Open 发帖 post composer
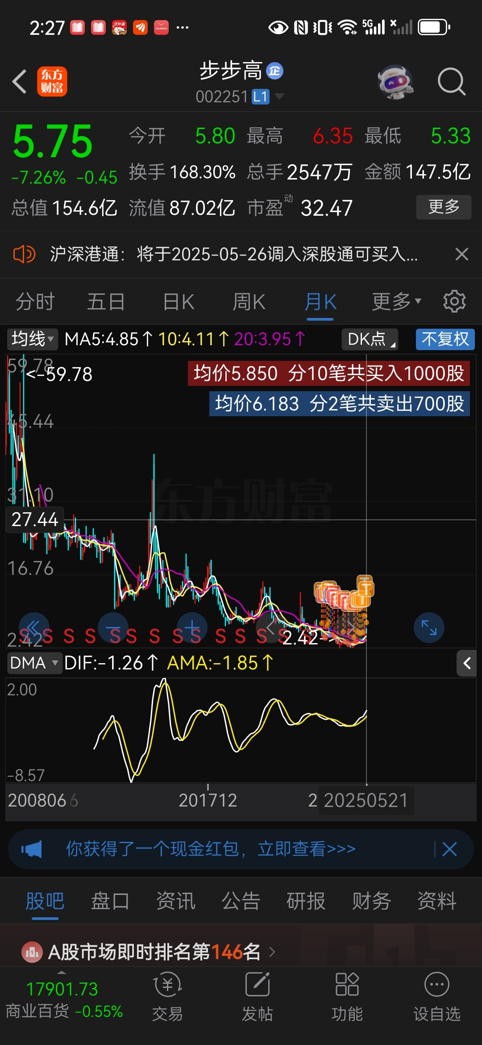Viewport: 482px width, 1045px height. (x=258, y=998)
